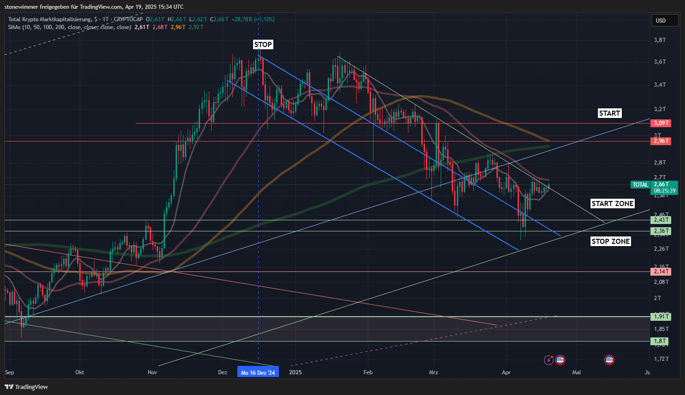Click the 2,14T price level label
The image size is (685, 395).
[661, 271]
